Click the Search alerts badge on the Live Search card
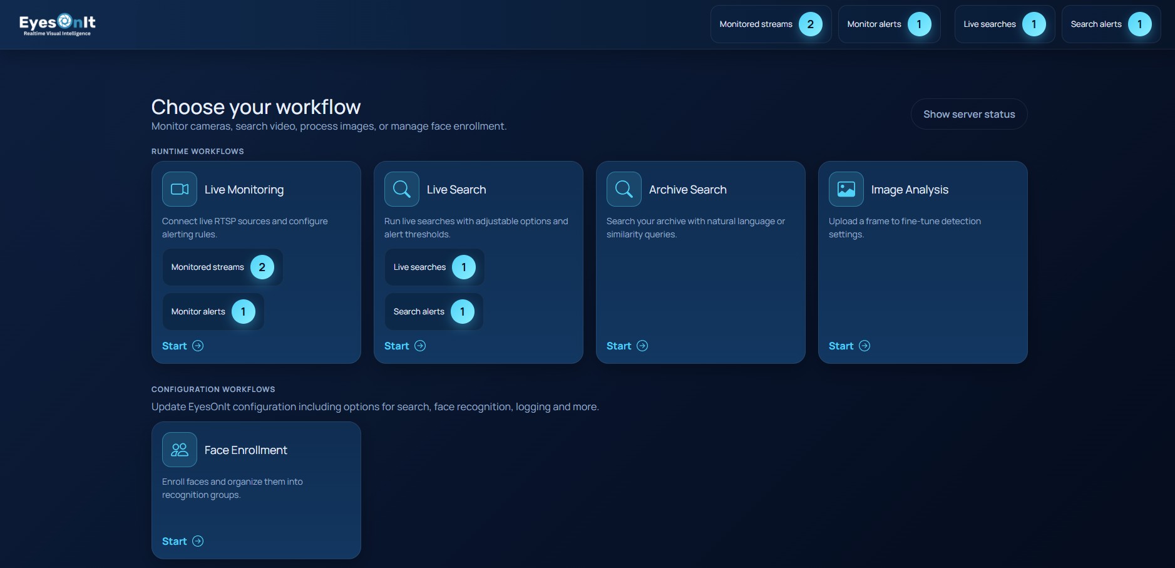Screen dimensions: 1175x568 point(433,311)
